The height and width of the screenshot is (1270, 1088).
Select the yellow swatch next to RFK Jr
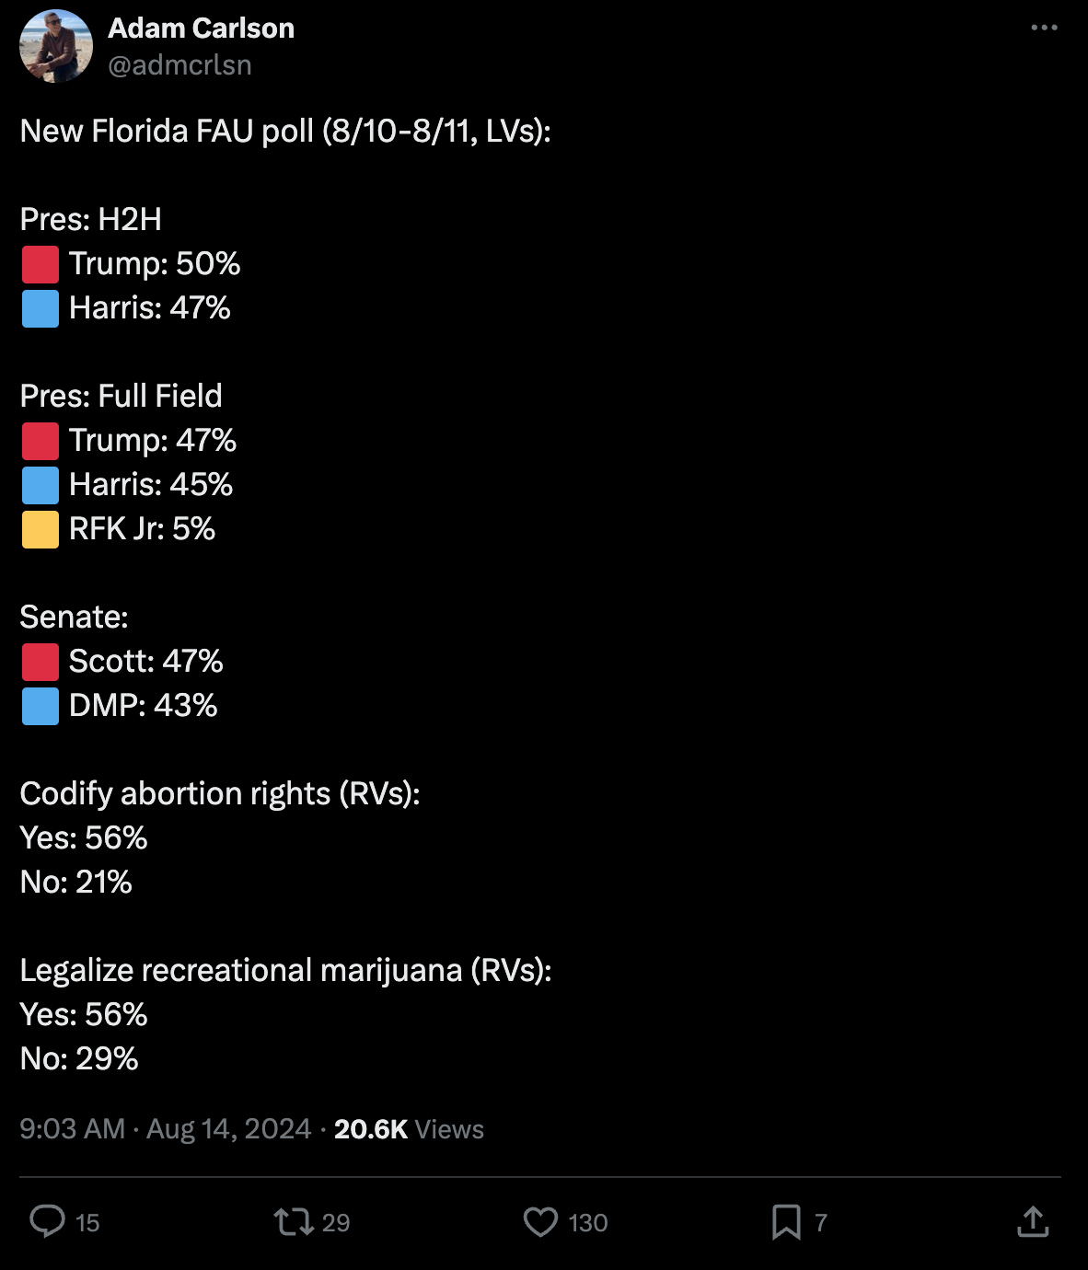[41, 529]
